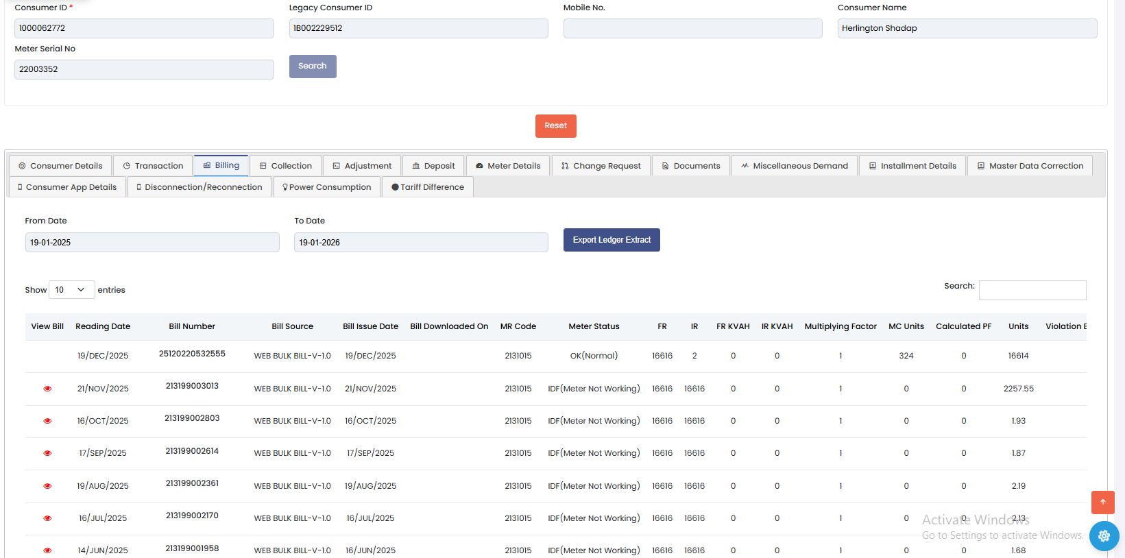Image resolution: width=1125 pixels, height=558 pixels.
Task: Click Export Ledger Extract button
Action: click(x=612, y=240)
